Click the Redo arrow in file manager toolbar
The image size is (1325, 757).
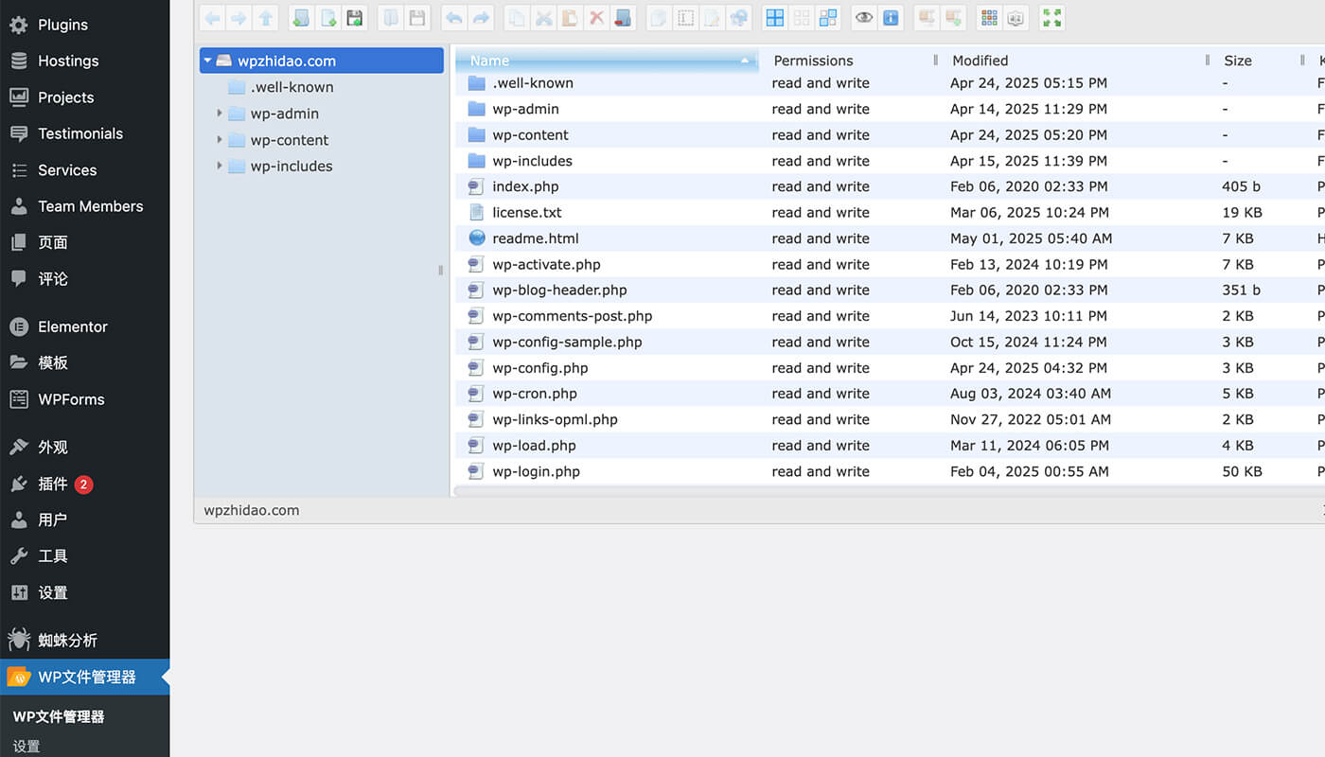[481, 17]
